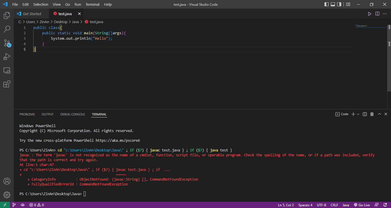Expand the Desktop breadcrumb segment
Screen dimensions: 391x208
60,22
